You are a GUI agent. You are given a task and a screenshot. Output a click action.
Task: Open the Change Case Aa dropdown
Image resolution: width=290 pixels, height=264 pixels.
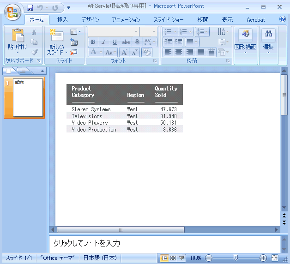point(110,53)
